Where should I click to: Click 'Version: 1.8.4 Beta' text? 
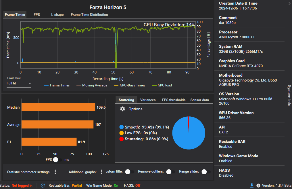click(x=276, y=186)
